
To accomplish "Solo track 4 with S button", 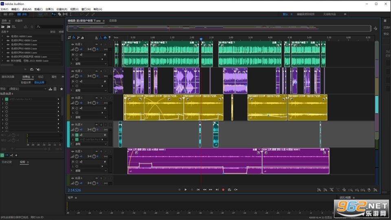I will click(101, 125).
